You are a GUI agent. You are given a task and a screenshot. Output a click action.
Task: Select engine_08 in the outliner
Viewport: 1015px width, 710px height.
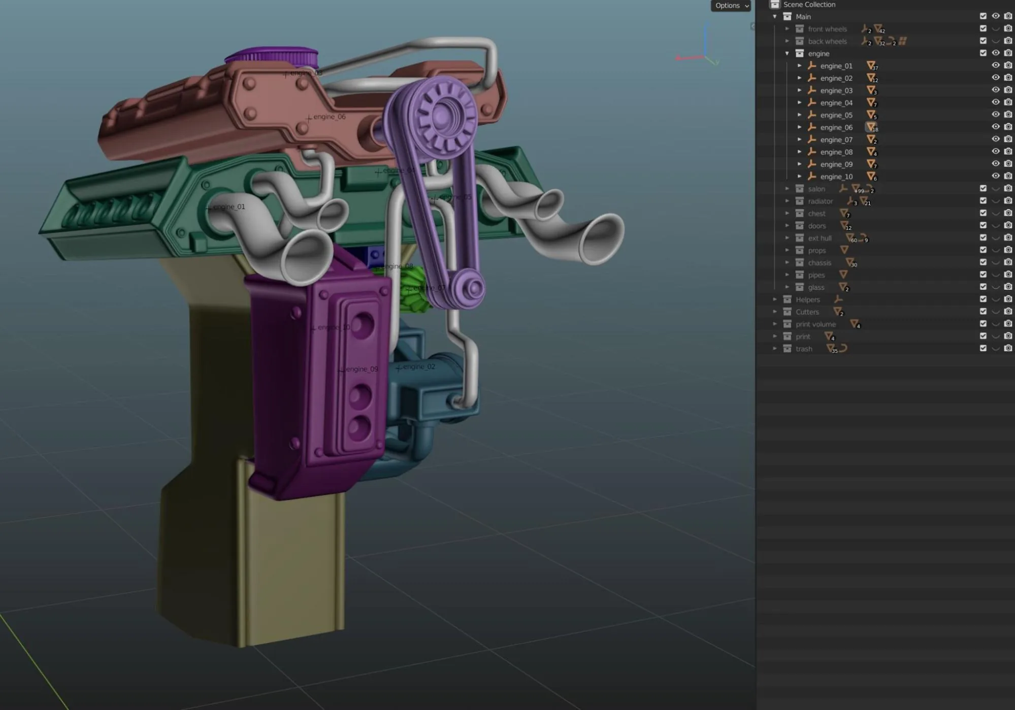(836, 152)
